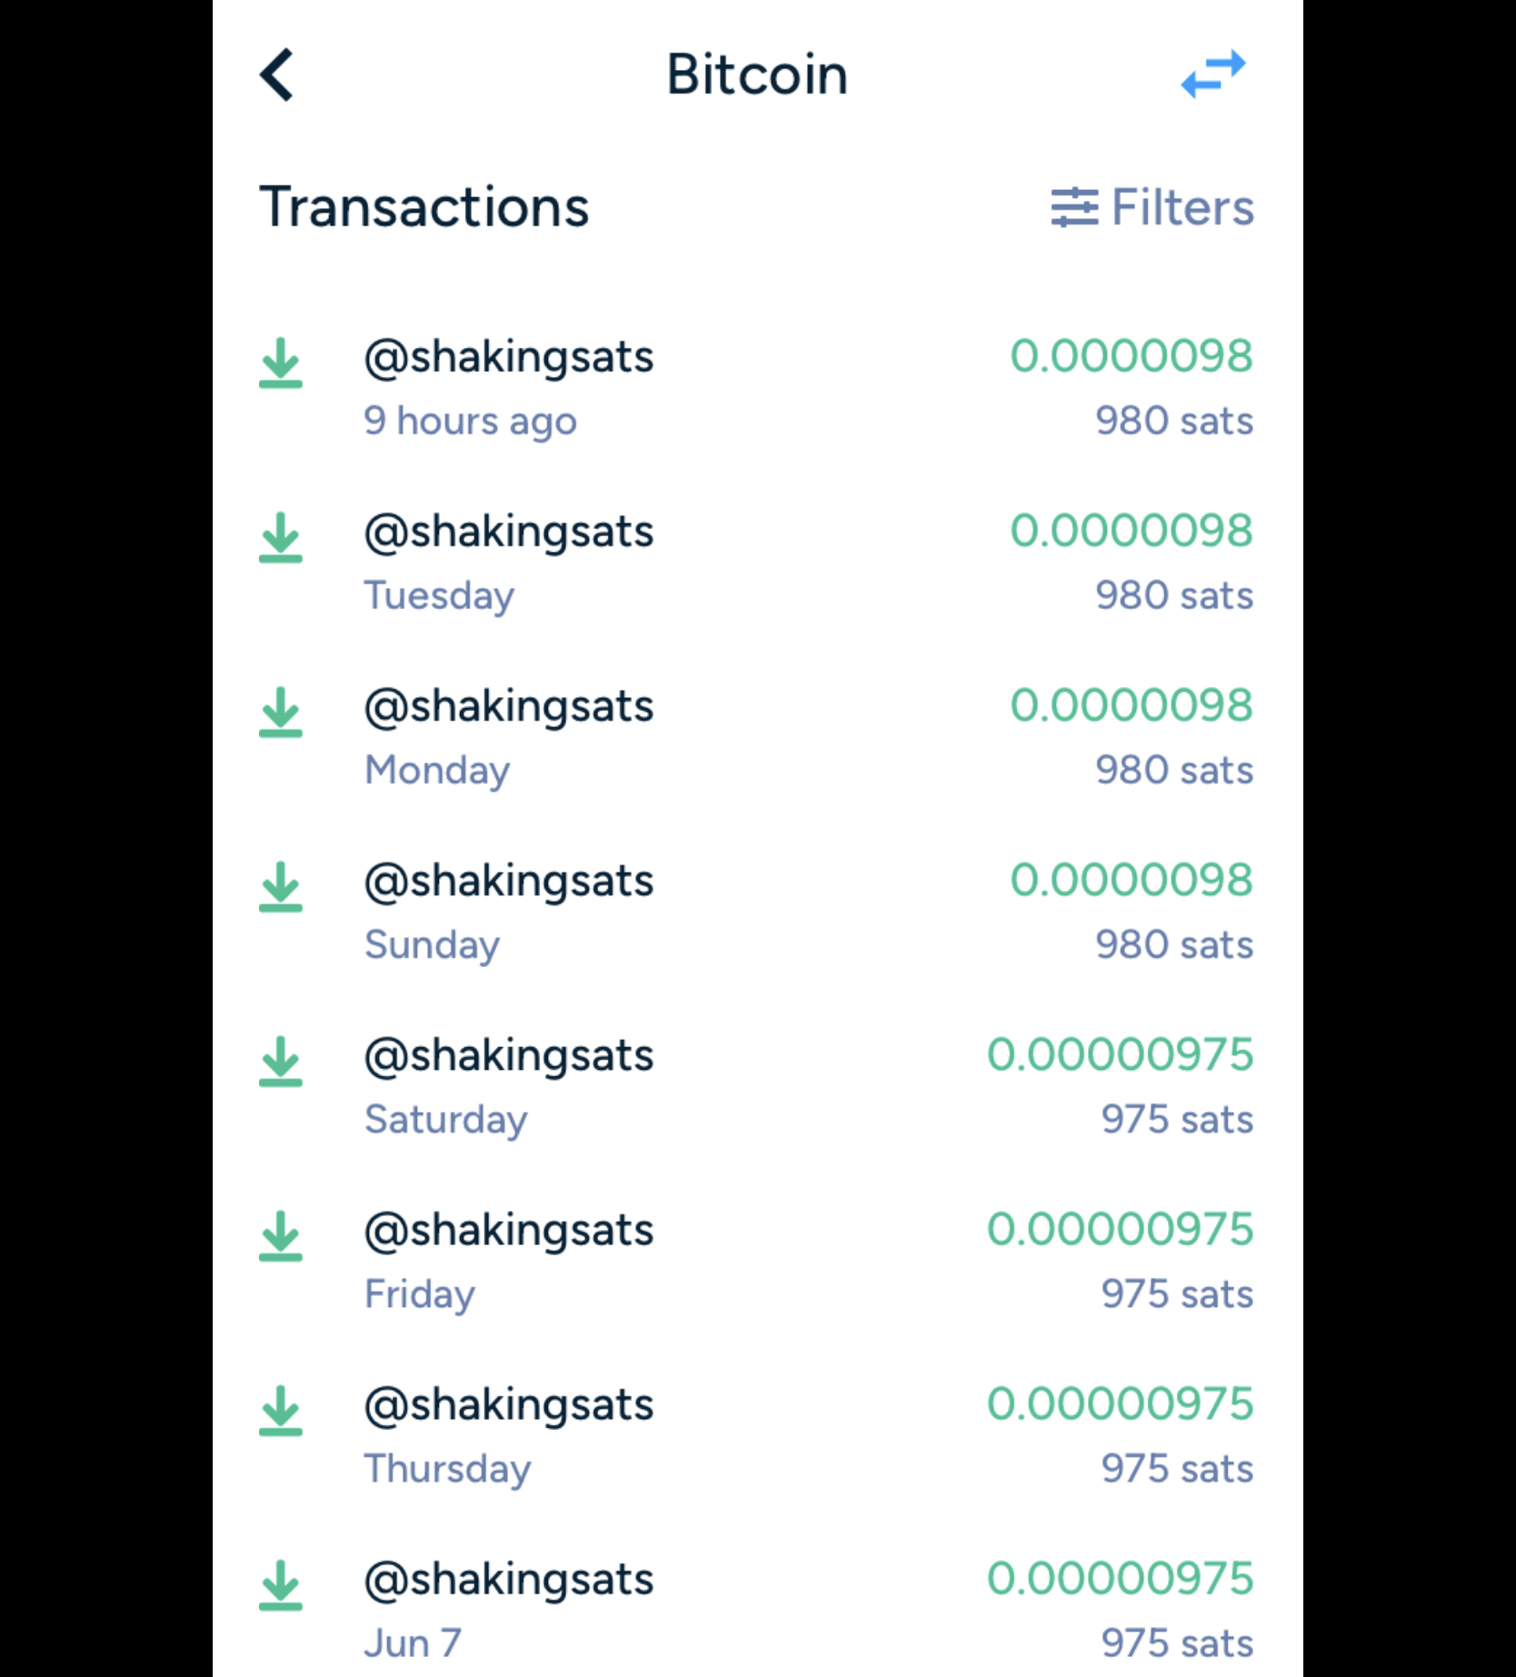View the Sunday 980 sats transaction
The image size is (1516, 1677).
757,912
